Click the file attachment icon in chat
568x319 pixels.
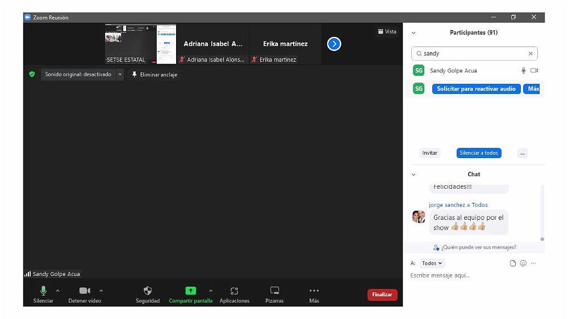pyautogui.click(x=513, y=263)
